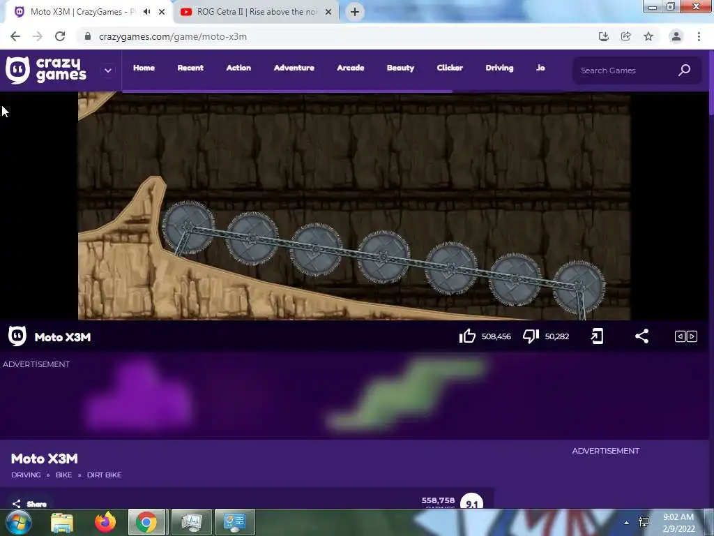The width and height of the screenshot is (714, 536).
Task: Switch to the ROG Cetra II YouTube tab
Action: click(x=255, y=12)
